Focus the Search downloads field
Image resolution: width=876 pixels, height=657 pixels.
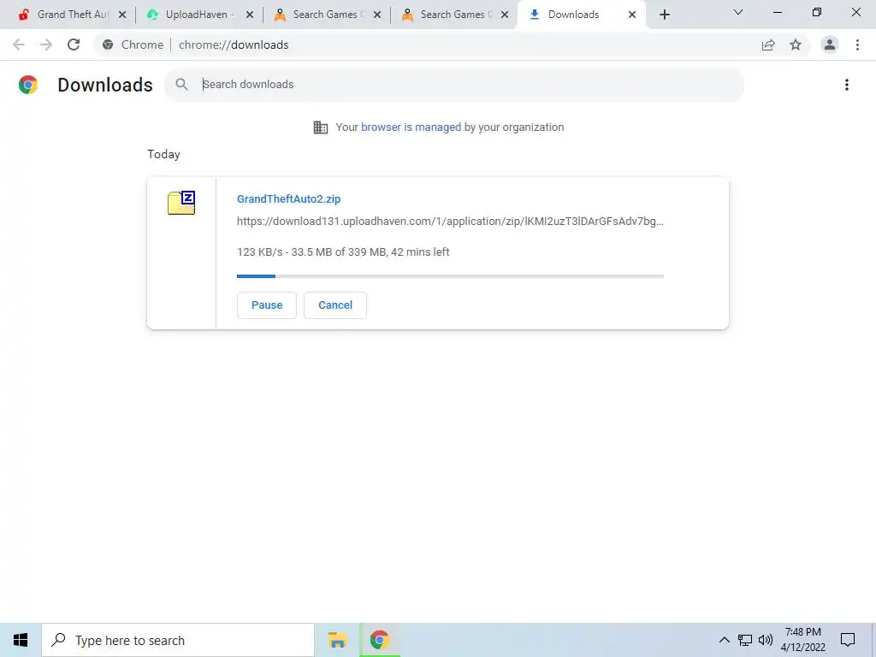click(454, 85)
